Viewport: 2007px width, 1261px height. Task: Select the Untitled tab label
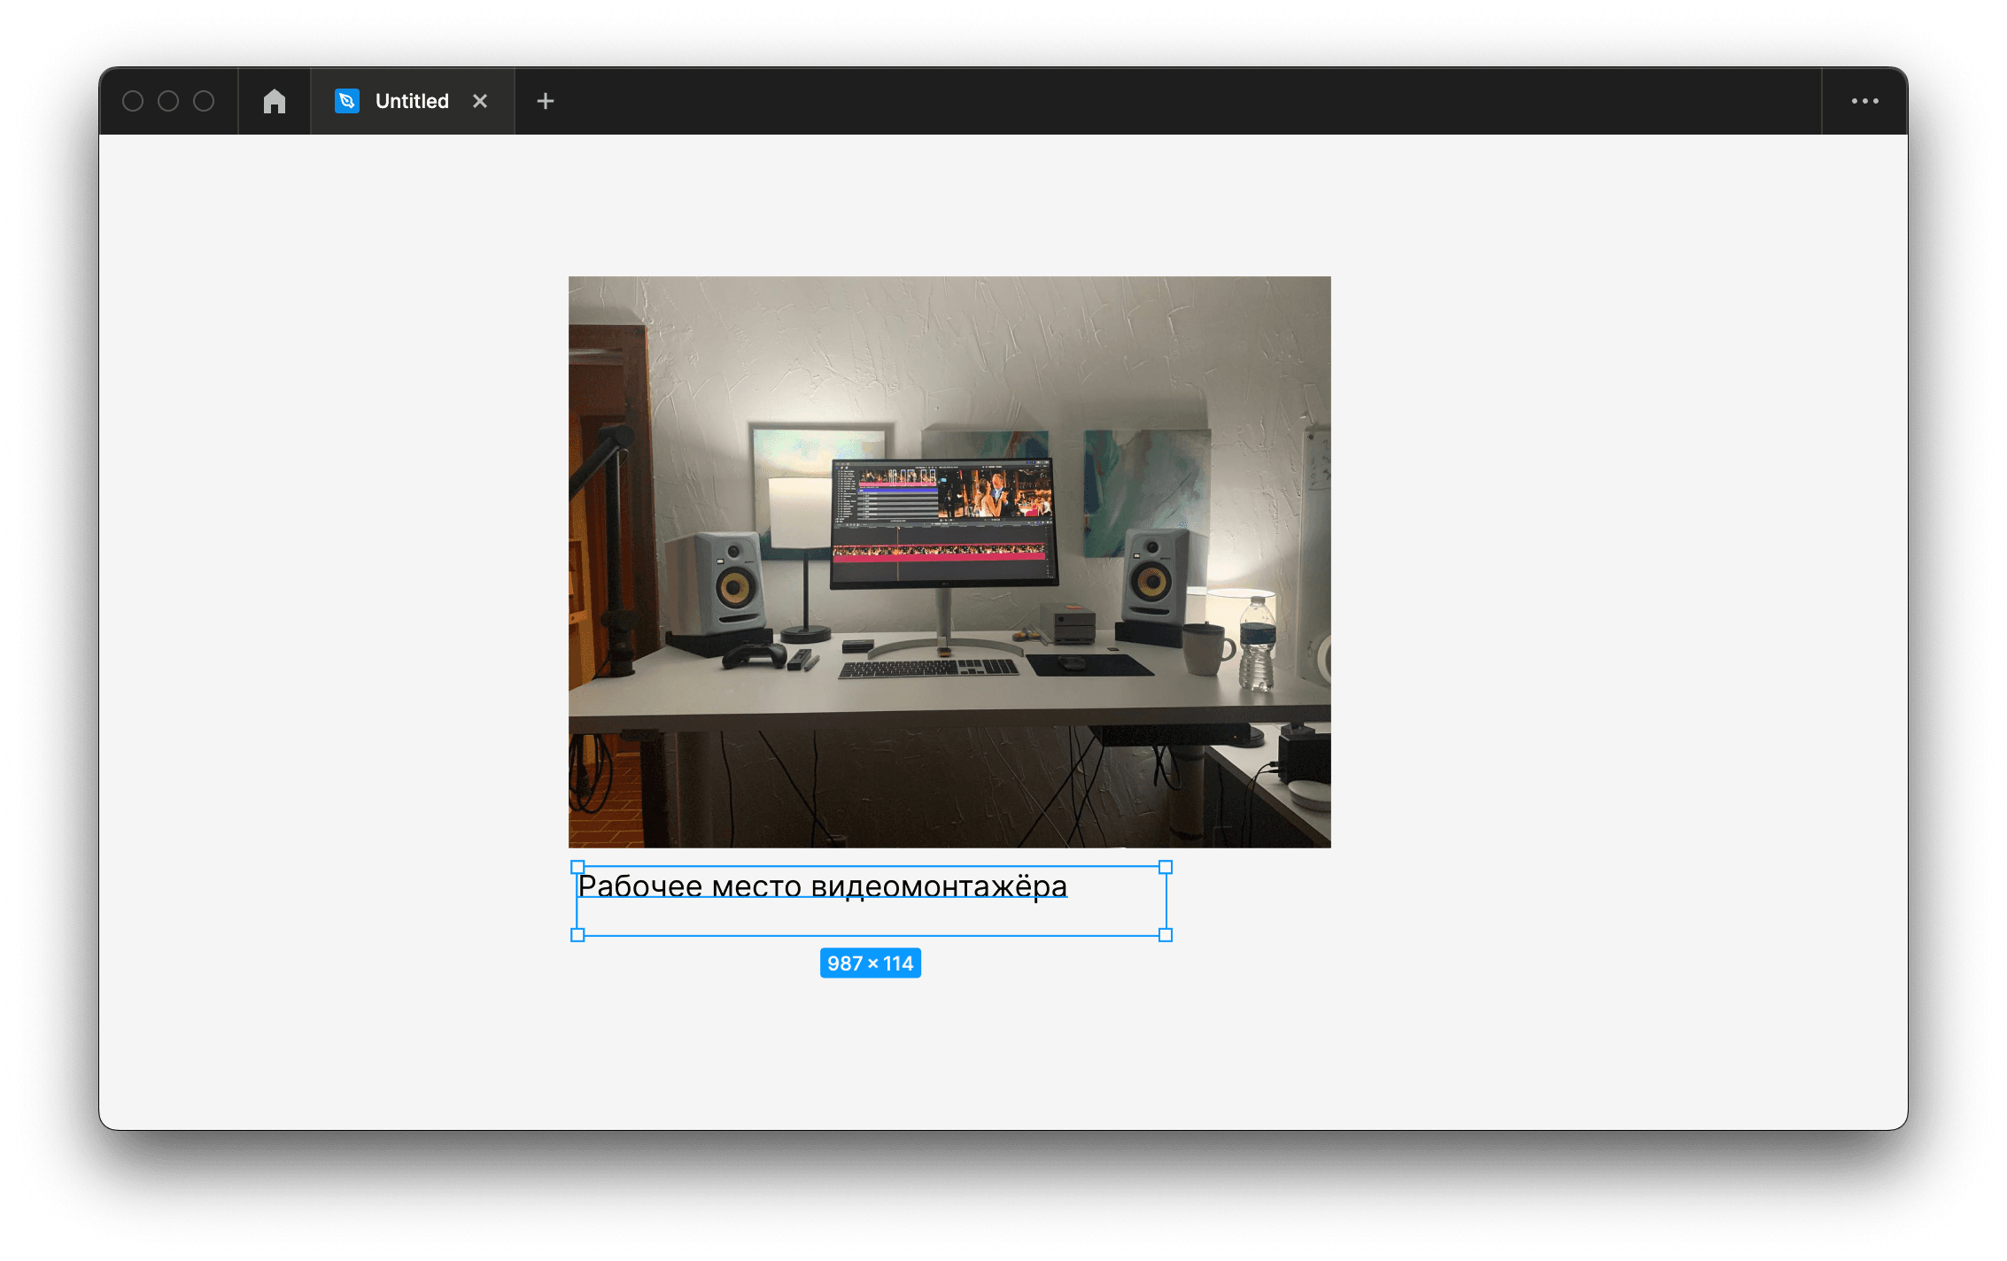[408, 100]
